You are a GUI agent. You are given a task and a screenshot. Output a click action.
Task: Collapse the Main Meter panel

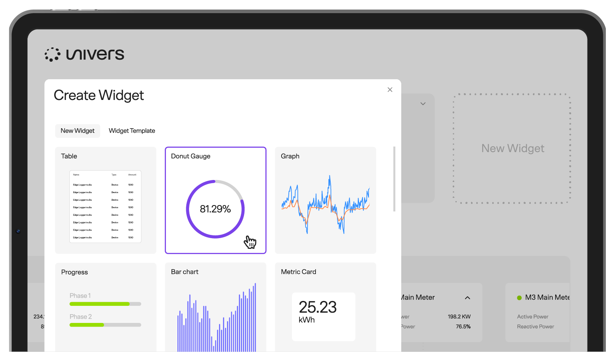(x=467, y=297)
